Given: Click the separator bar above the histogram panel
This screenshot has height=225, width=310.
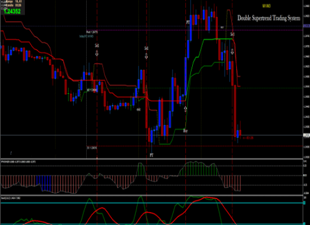Looking at the screenshot, I should pyautogui.click(x=152, y=159).
